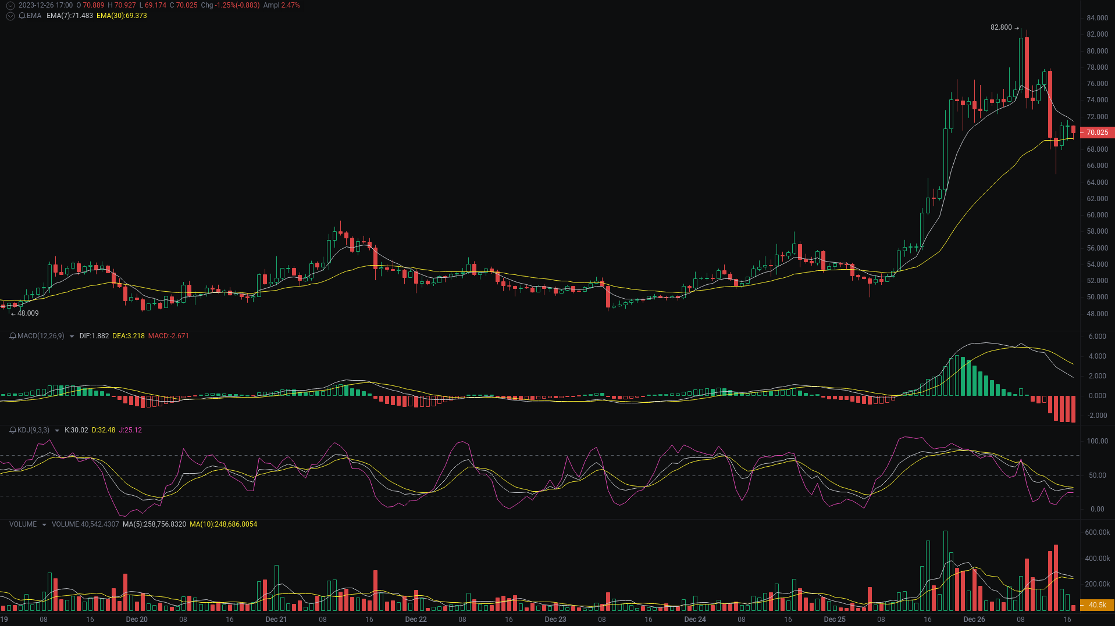Click the VOLUME indicator label
Image resolution: width=1115 pixels, height=626 pixels.
point(23,524)
